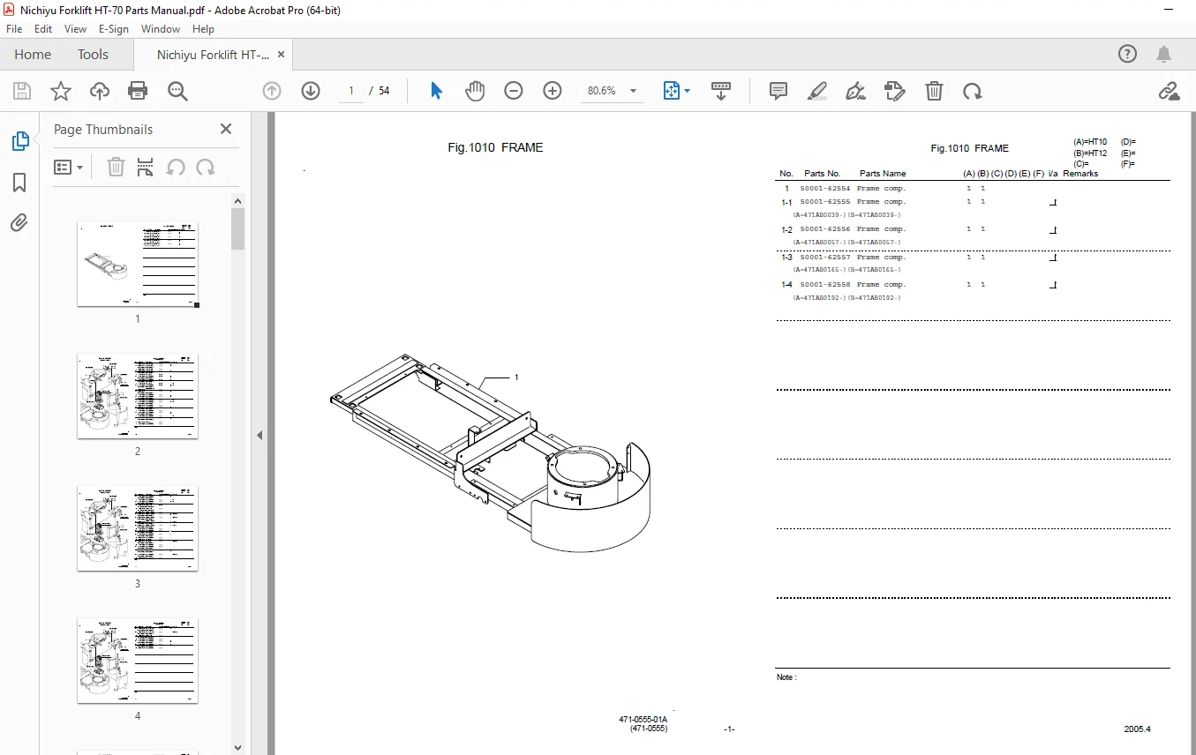
Task: Switch to the Home tab
Action: (33, 55)
